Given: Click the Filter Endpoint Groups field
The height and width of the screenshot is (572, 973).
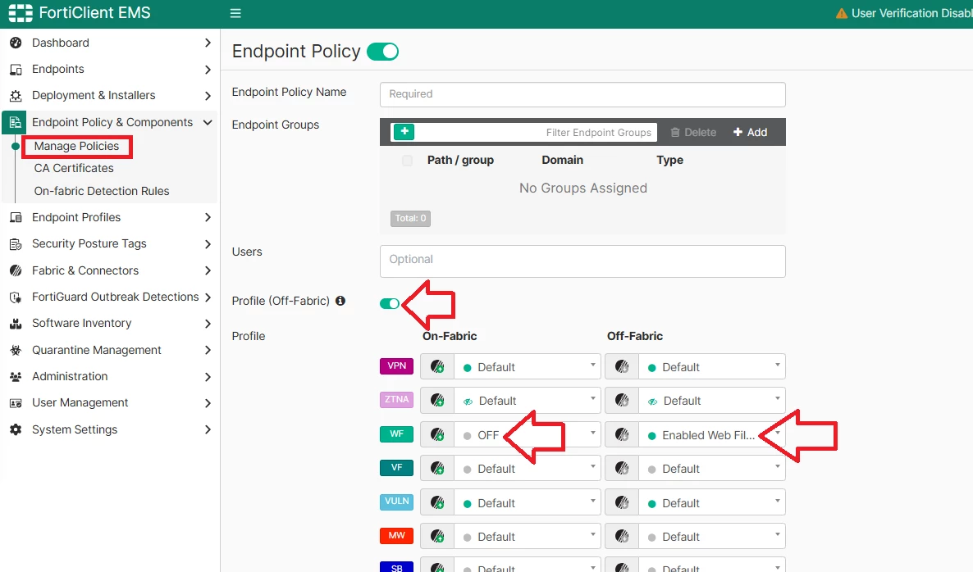Looking at the screenshot, I should (x=537, y=132).
